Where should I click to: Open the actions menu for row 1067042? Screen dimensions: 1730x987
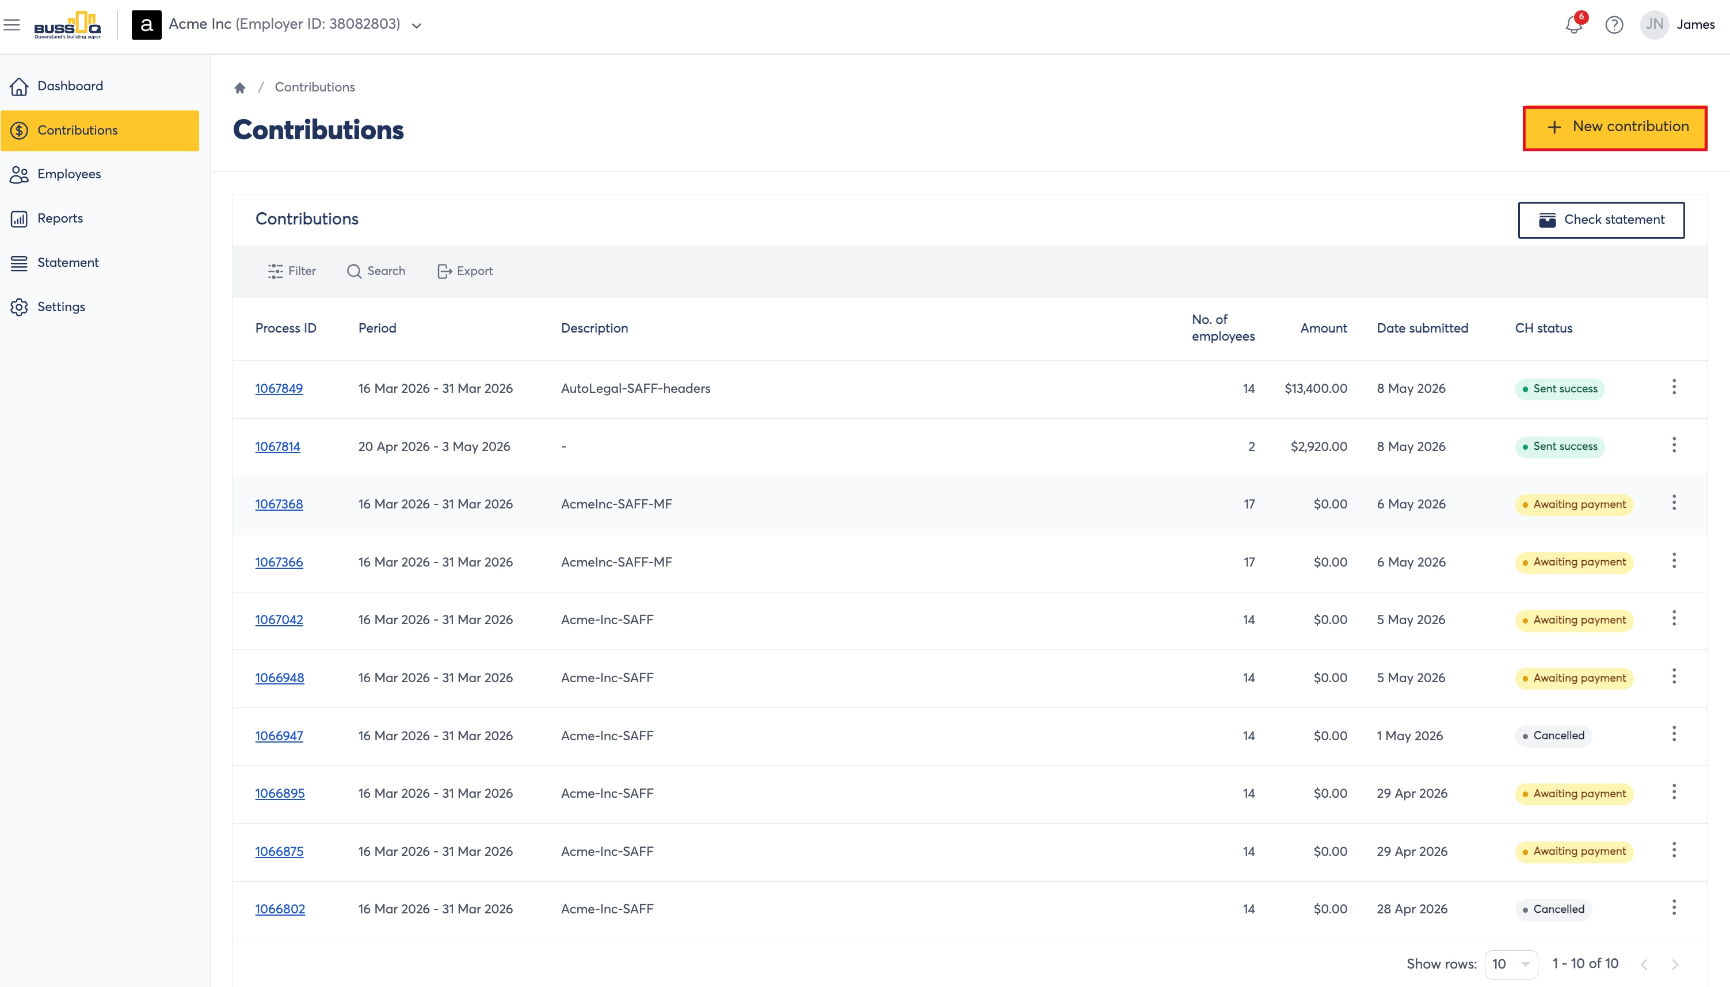coord(1674,618)
